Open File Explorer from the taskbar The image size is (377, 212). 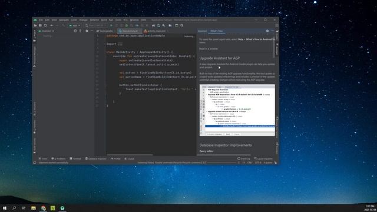pyautogui.click(x=34, y=208)
